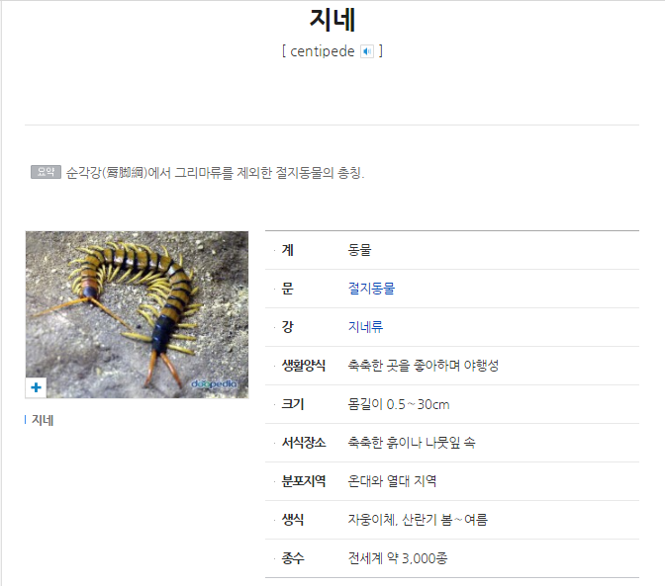This screenshot has width=665, height=586.
Task: Enlarge the photo with the blue plus icon
Action: click(36, 387)
